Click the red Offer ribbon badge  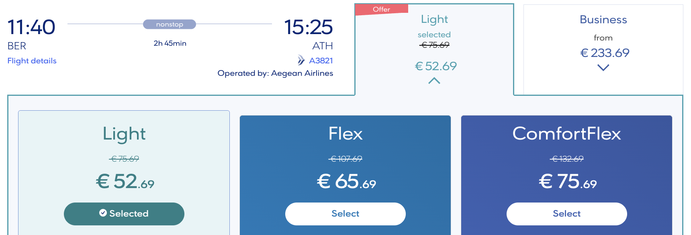381,9
